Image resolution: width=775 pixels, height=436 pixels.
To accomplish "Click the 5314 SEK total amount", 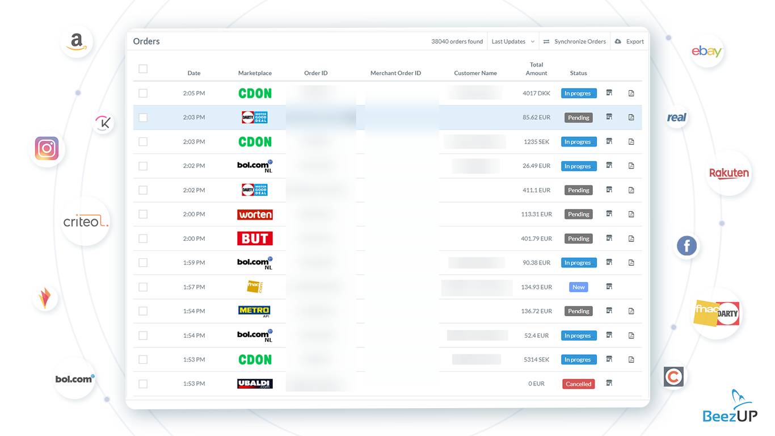I will click(536, 359).
